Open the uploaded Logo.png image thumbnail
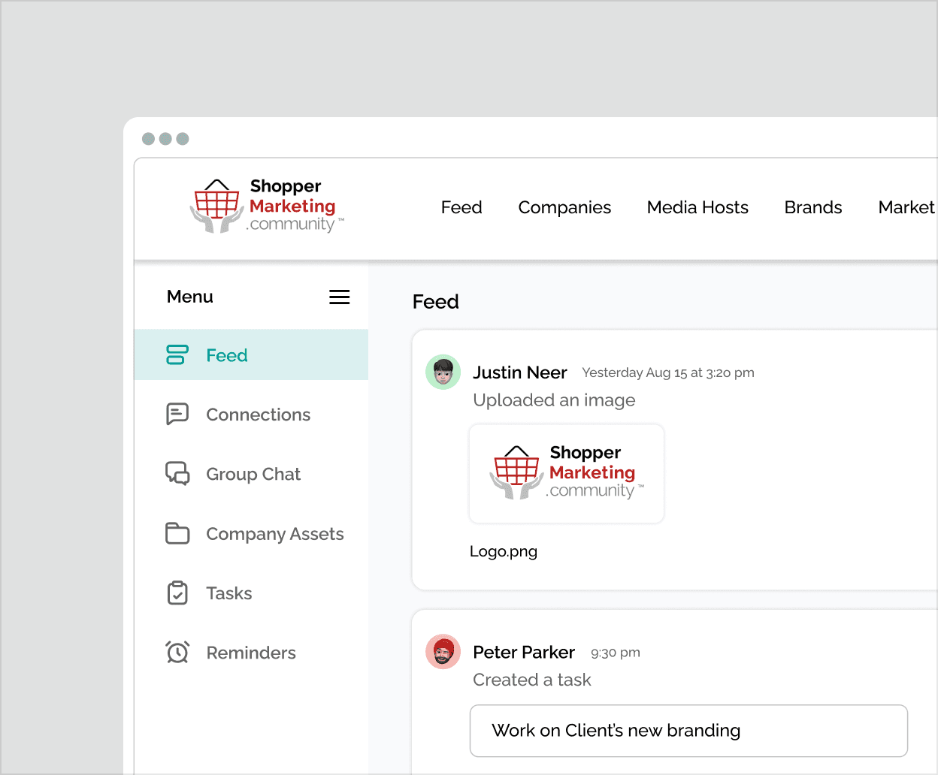 click(567, 474)
